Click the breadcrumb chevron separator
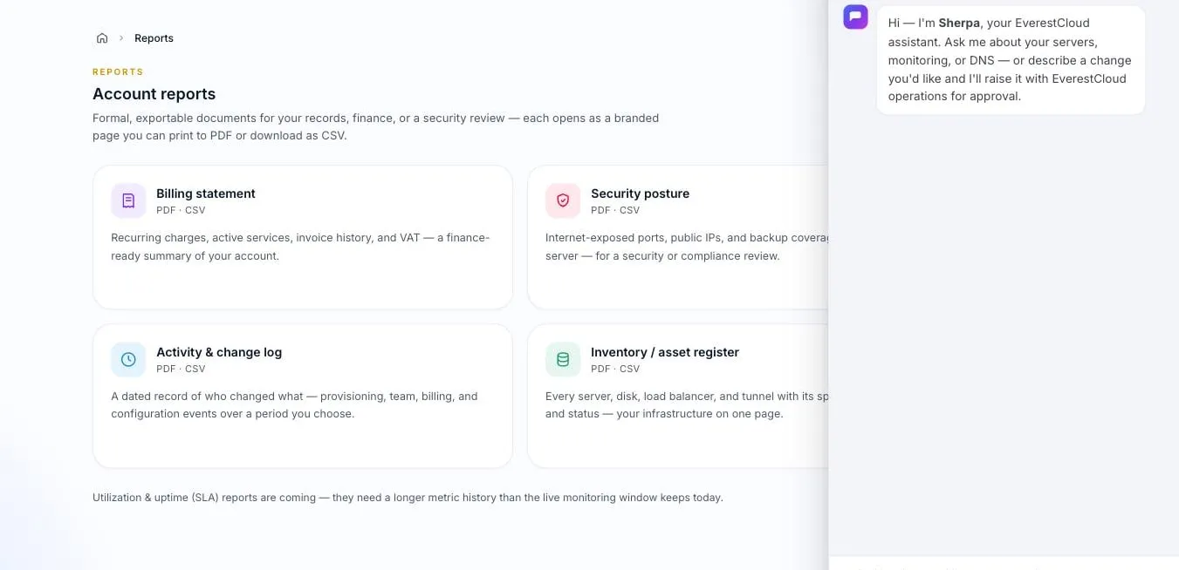Viewport: 1179px width, 570px height. coord(121,38)
